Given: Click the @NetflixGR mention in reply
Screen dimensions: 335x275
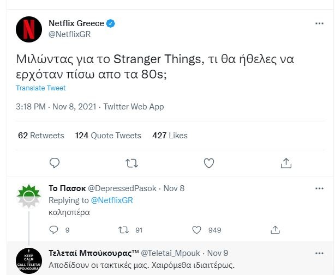Looking at the screenshot, I should coord(111,200).
